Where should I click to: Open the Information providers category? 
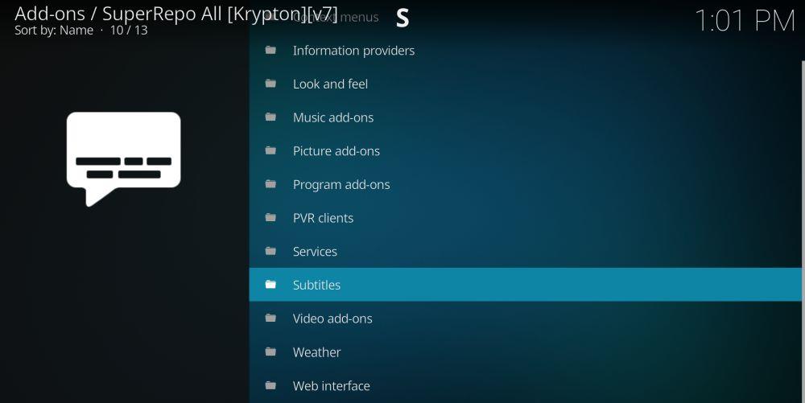[x=525, y=50]
